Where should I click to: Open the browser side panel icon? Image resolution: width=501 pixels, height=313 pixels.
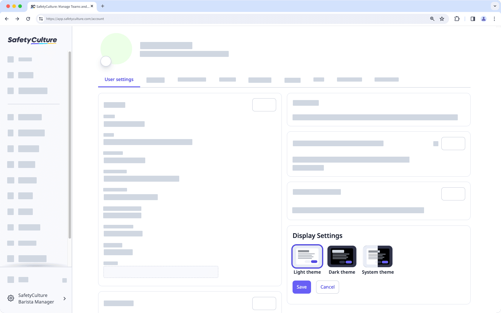[472, 19]
